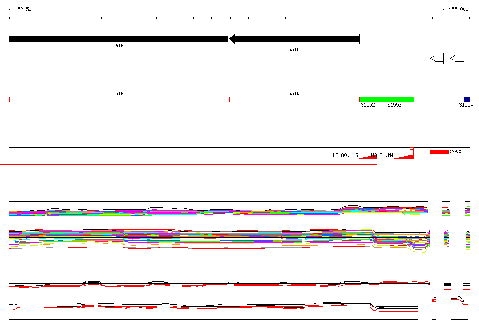This screenshot has height=334, width=479.
Task: Click the black walK gene bar
Action: coord(118,39)
